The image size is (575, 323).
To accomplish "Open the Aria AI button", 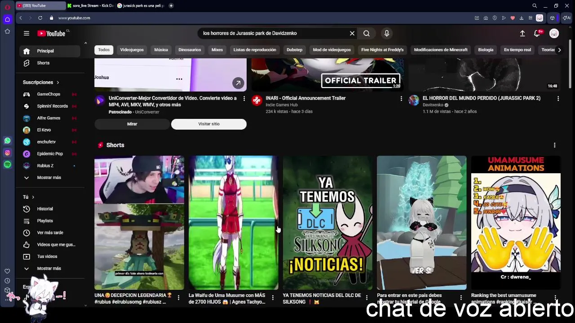I will pos(567,18).
